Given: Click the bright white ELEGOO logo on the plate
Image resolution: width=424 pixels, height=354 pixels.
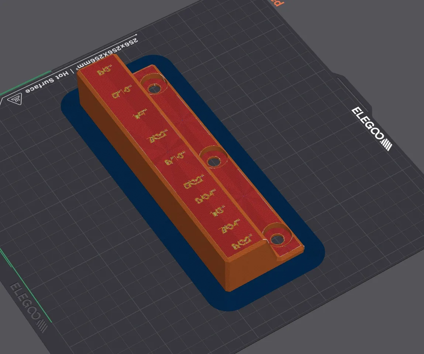Looking at the screenshot, I should click(x=372, y=129).
